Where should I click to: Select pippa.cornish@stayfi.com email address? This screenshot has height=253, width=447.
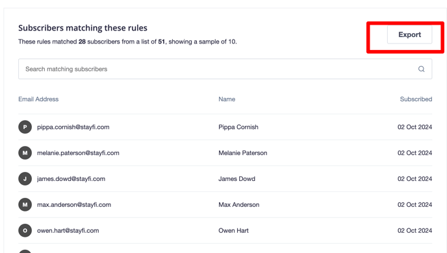point(73,127)
